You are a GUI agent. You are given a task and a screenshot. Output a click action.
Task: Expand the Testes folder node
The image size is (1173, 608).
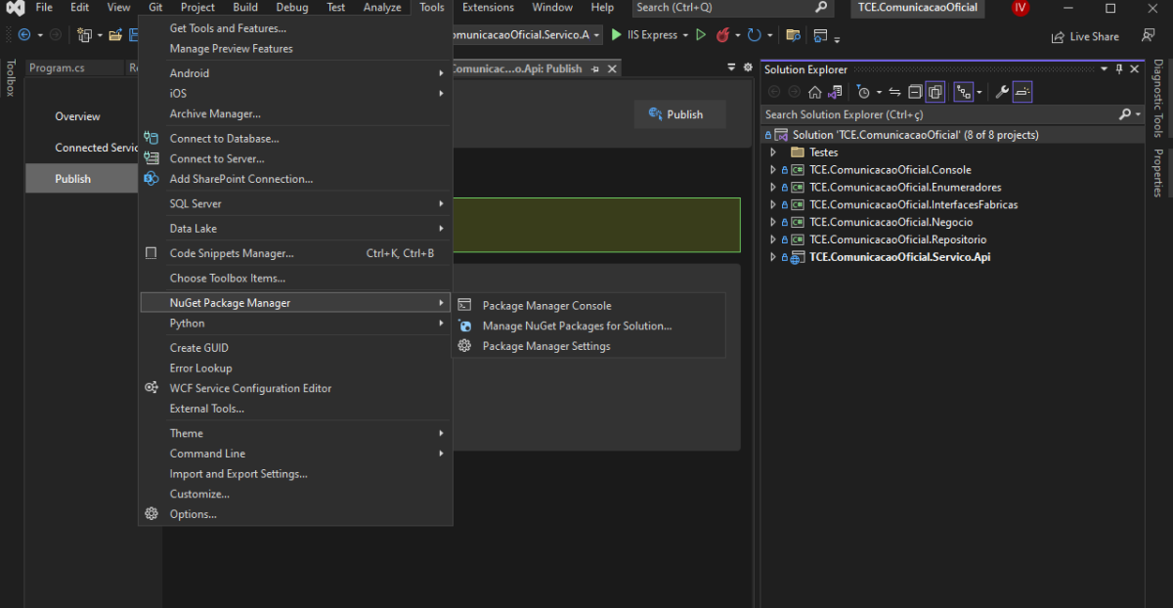[773, 152]
